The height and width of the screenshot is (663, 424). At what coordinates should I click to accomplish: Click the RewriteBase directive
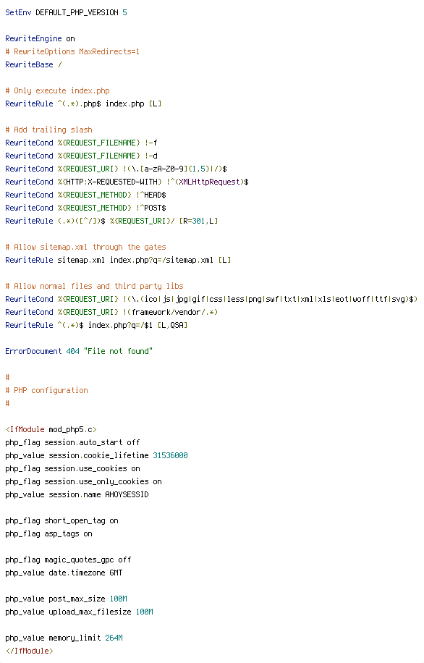click(x=29, y=64)
